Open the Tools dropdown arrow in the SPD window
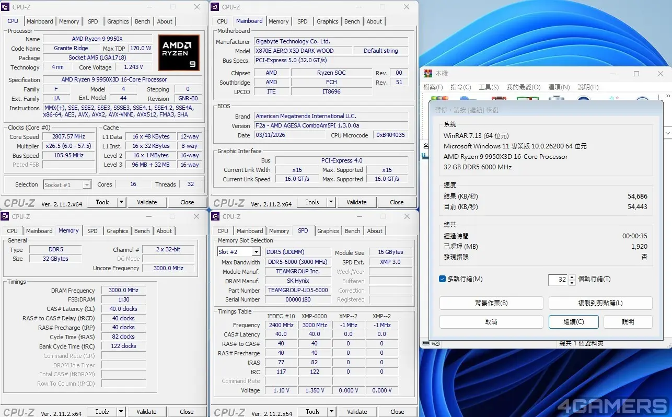This screenshot has width=672, height=417. click(332, 412)
